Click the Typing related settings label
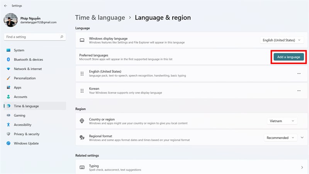 coord(94,166)
